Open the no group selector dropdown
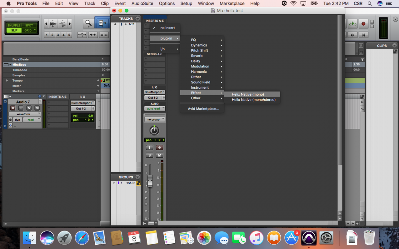The image size is (399, 249). [x=155, y=119]
